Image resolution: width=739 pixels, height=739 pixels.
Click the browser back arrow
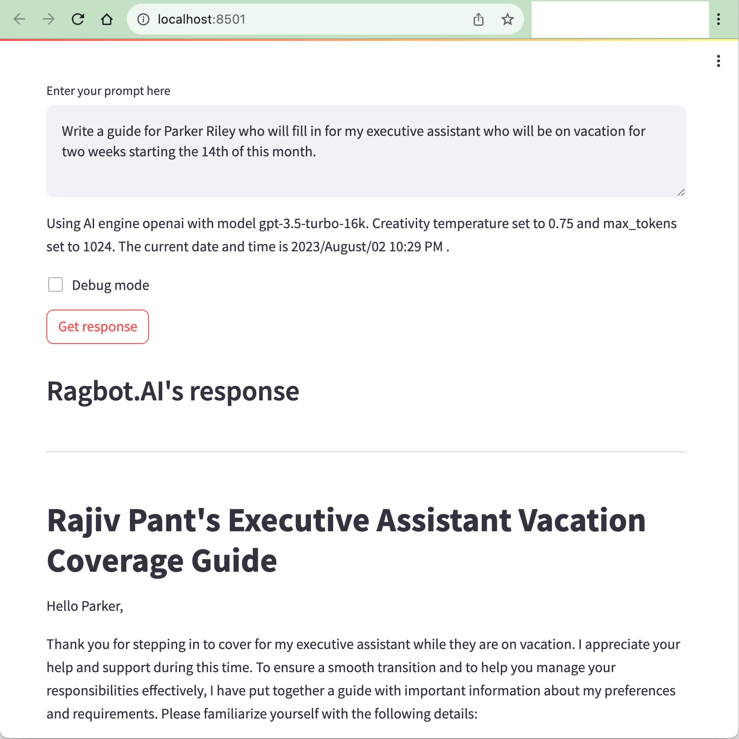tap(20, 19)
